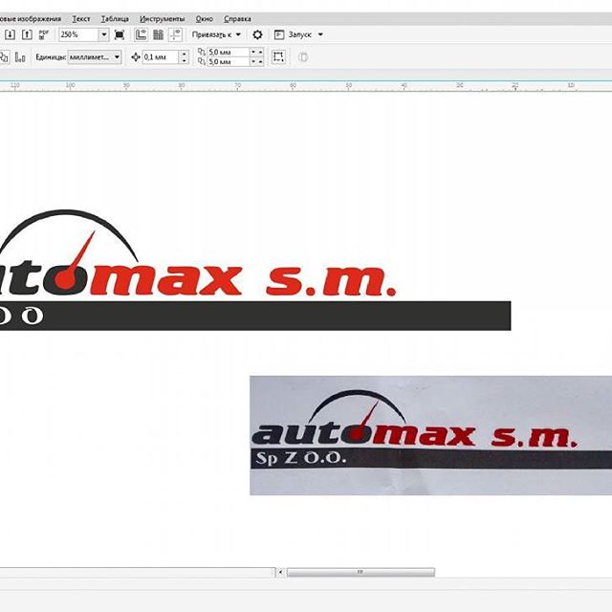Toggle the Treat as filled dashed-box icon
This screenshot has width=612, height=612.
[x=278, y=57]
